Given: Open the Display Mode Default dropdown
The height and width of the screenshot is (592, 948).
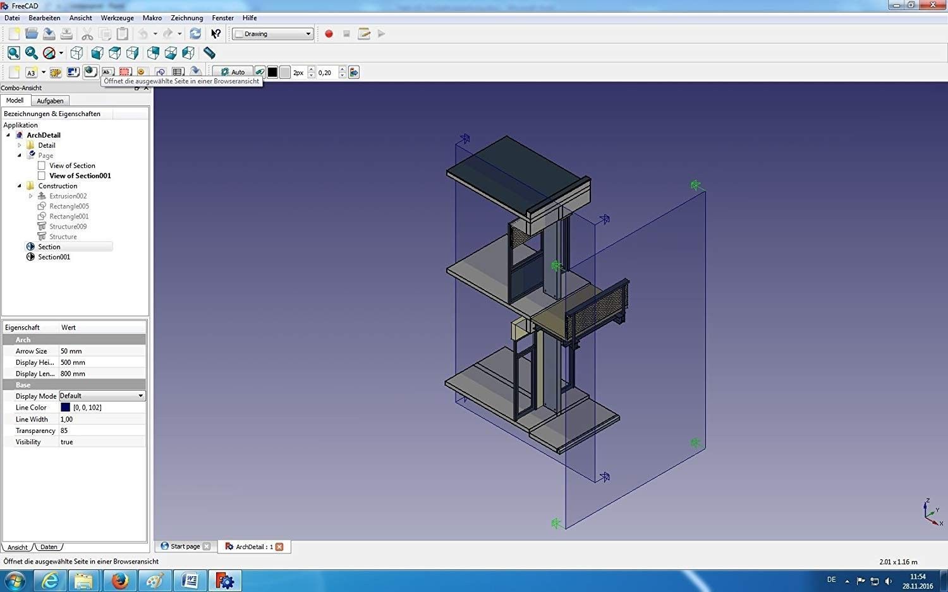Looking at the screenshot, I should [102, 396].
